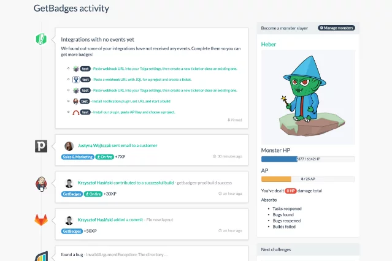Click 'GetBadges activity' page title

pos(71,8)
